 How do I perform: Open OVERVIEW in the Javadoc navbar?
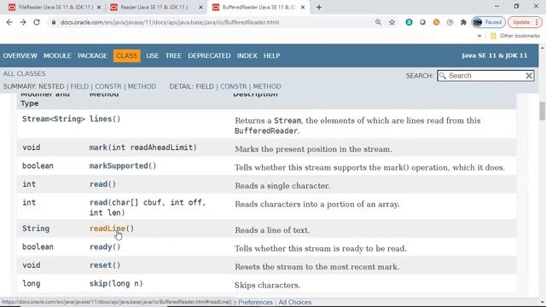[20, 55]
